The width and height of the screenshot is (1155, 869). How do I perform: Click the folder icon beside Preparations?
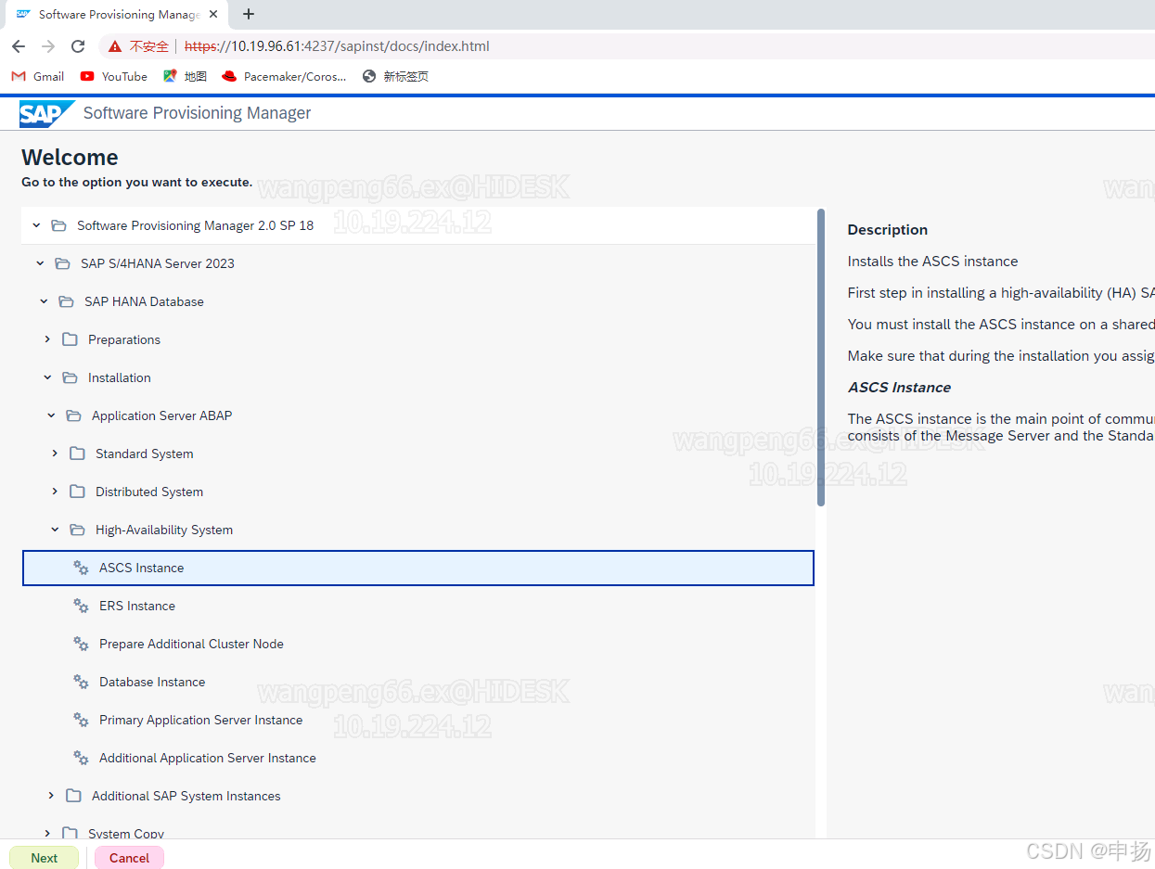point(70,339)
